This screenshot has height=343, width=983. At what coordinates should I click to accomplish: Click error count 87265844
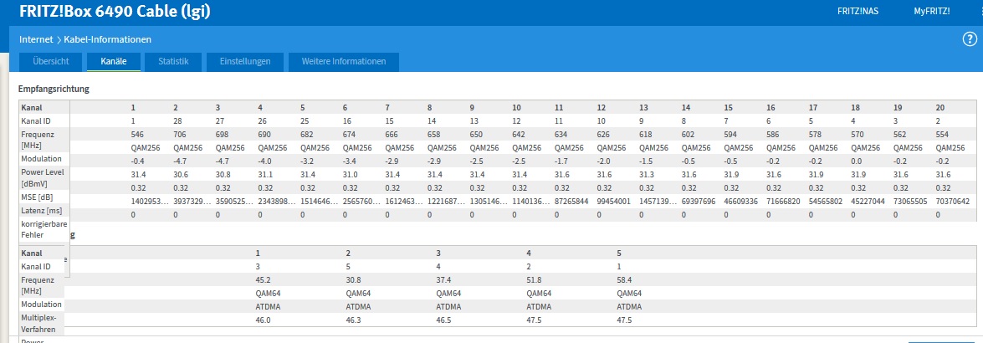[571, 202]
